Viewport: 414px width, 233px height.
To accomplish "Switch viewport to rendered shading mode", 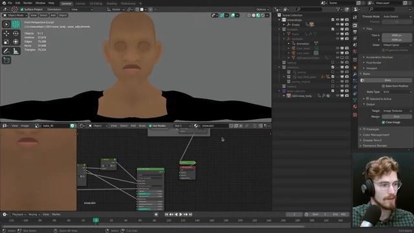I will pyautogui.click(x=263, y=16).
